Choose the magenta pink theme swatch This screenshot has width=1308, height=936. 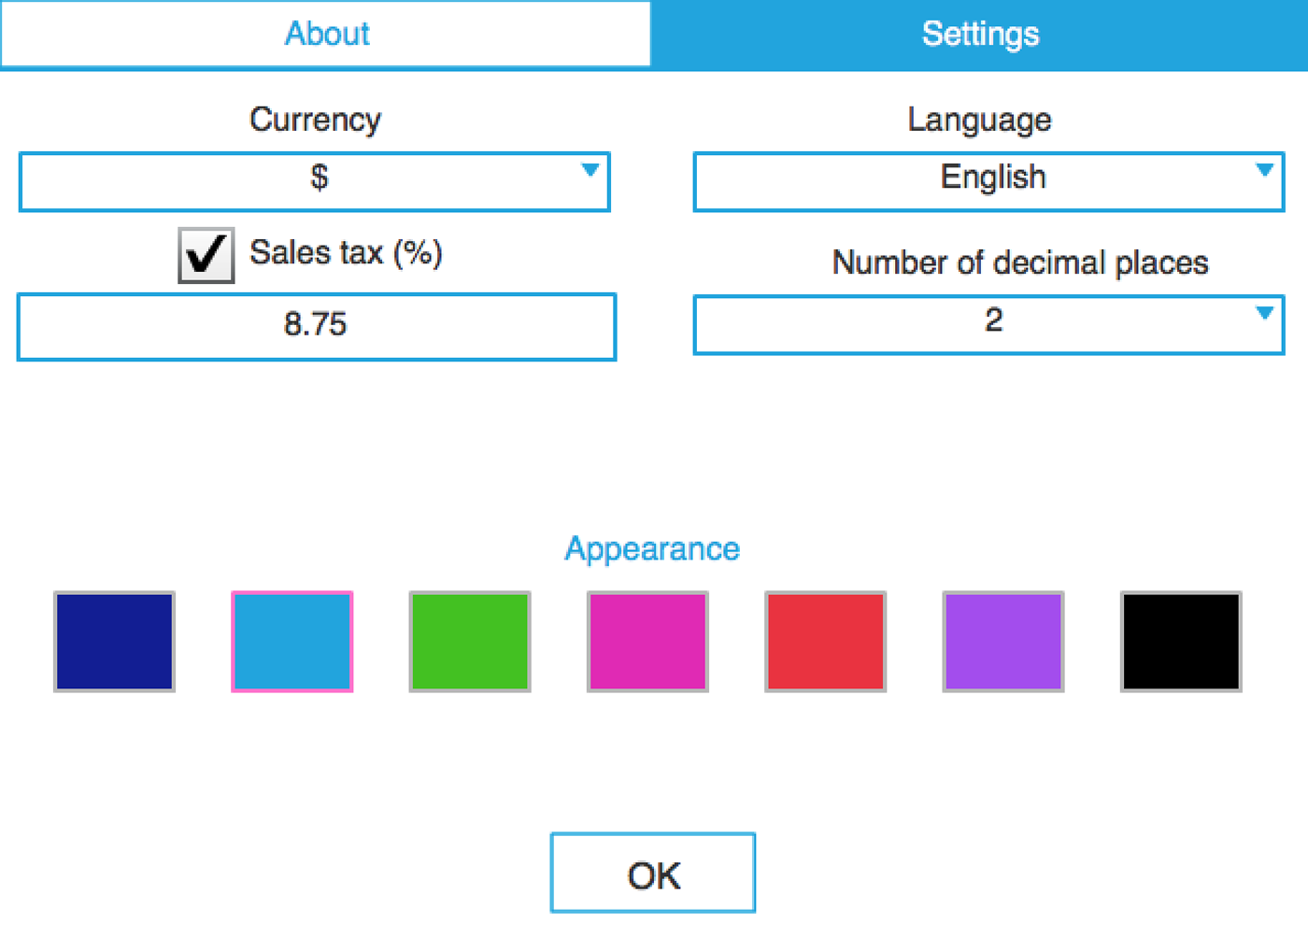647,641
